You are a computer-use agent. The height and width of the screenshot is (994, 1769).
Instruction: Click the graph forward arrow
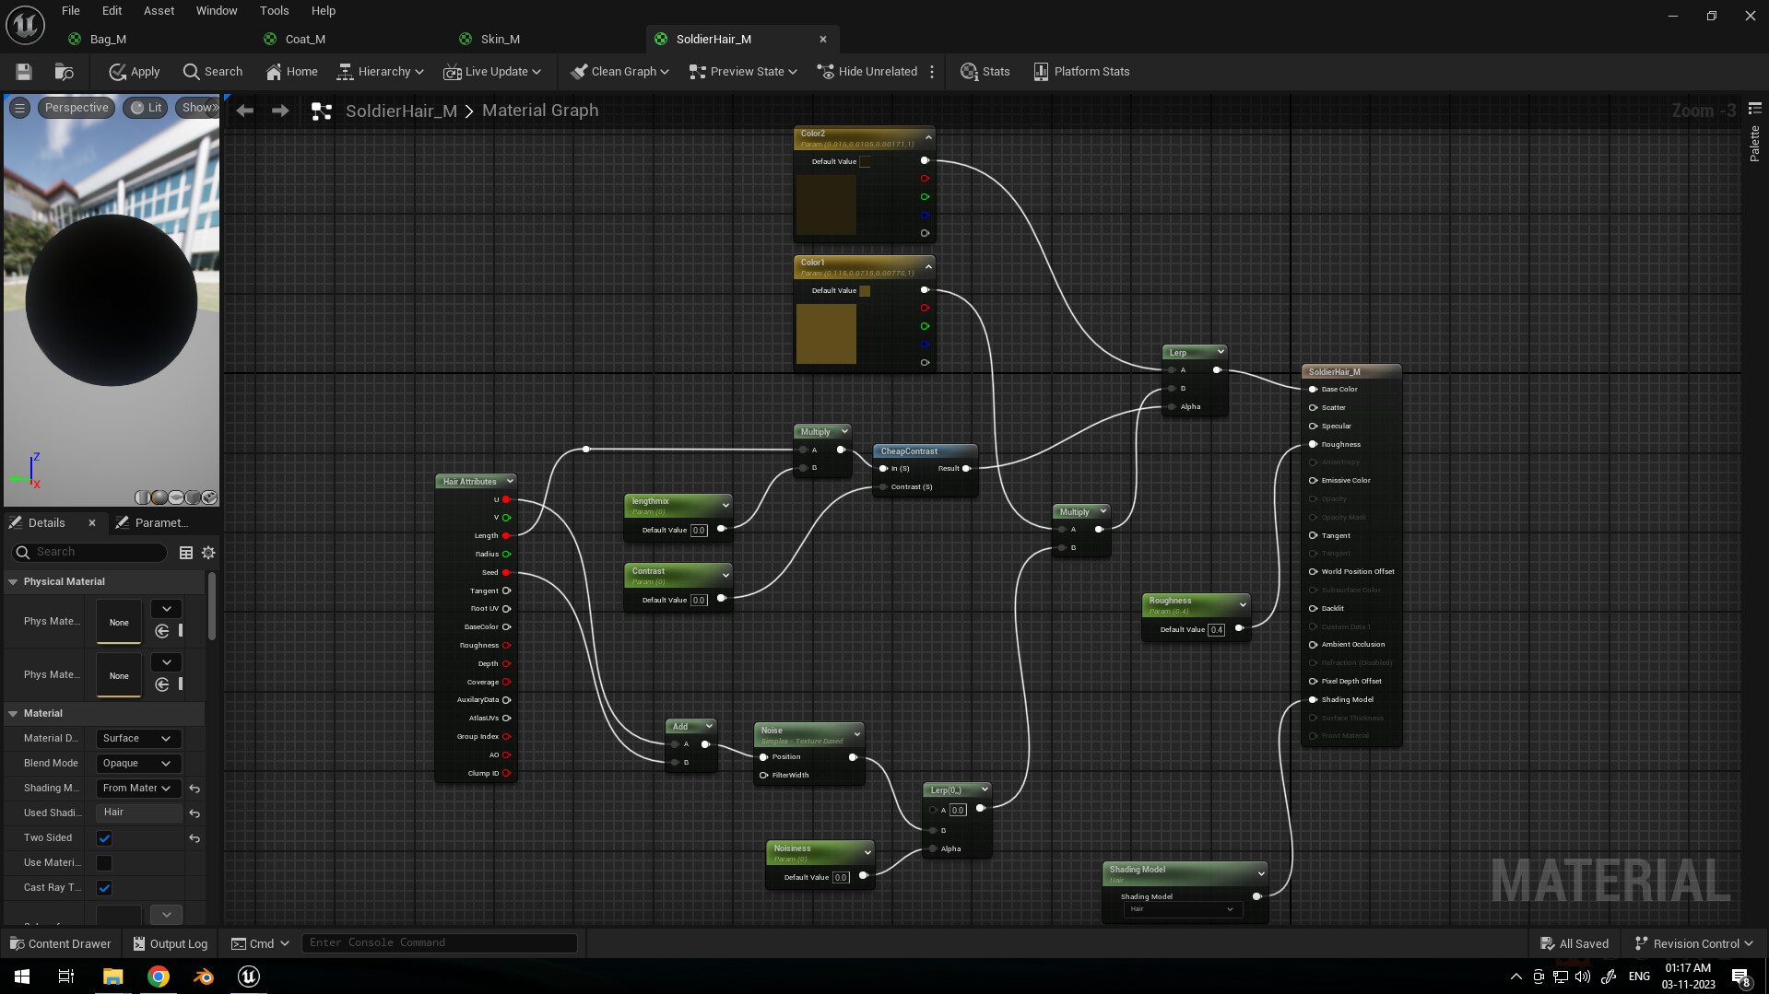tap(280, 111)
